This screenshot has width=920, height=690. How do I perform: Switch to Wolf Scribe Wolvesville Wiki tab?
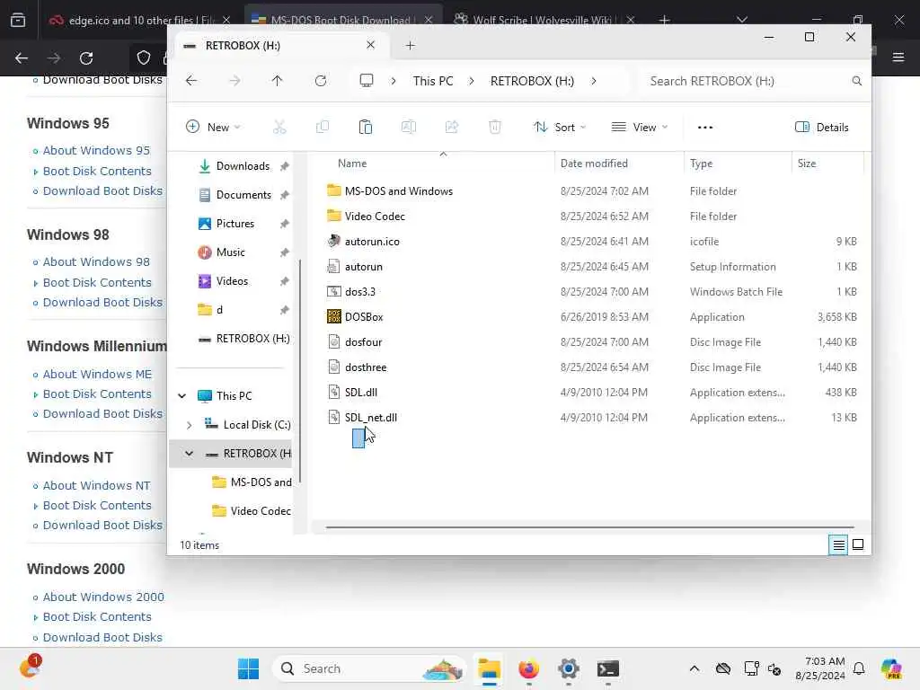tap(542, 20)
